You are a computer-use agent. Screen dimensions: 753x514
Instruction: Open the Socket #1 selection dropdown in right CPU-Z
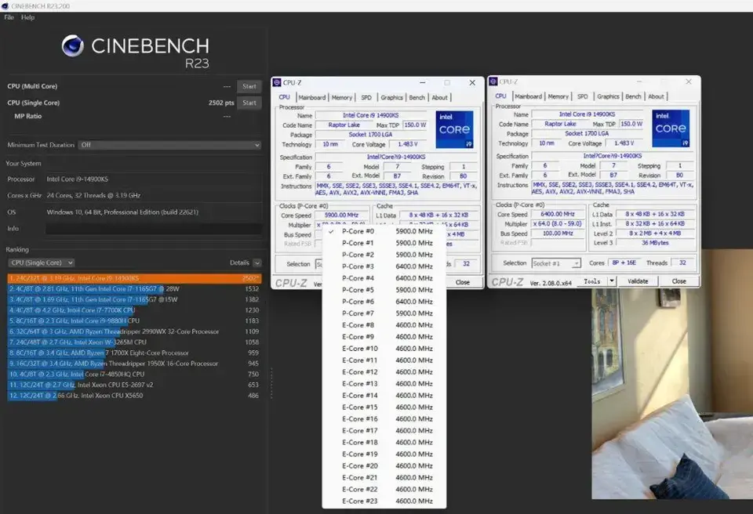pos(557,263)
